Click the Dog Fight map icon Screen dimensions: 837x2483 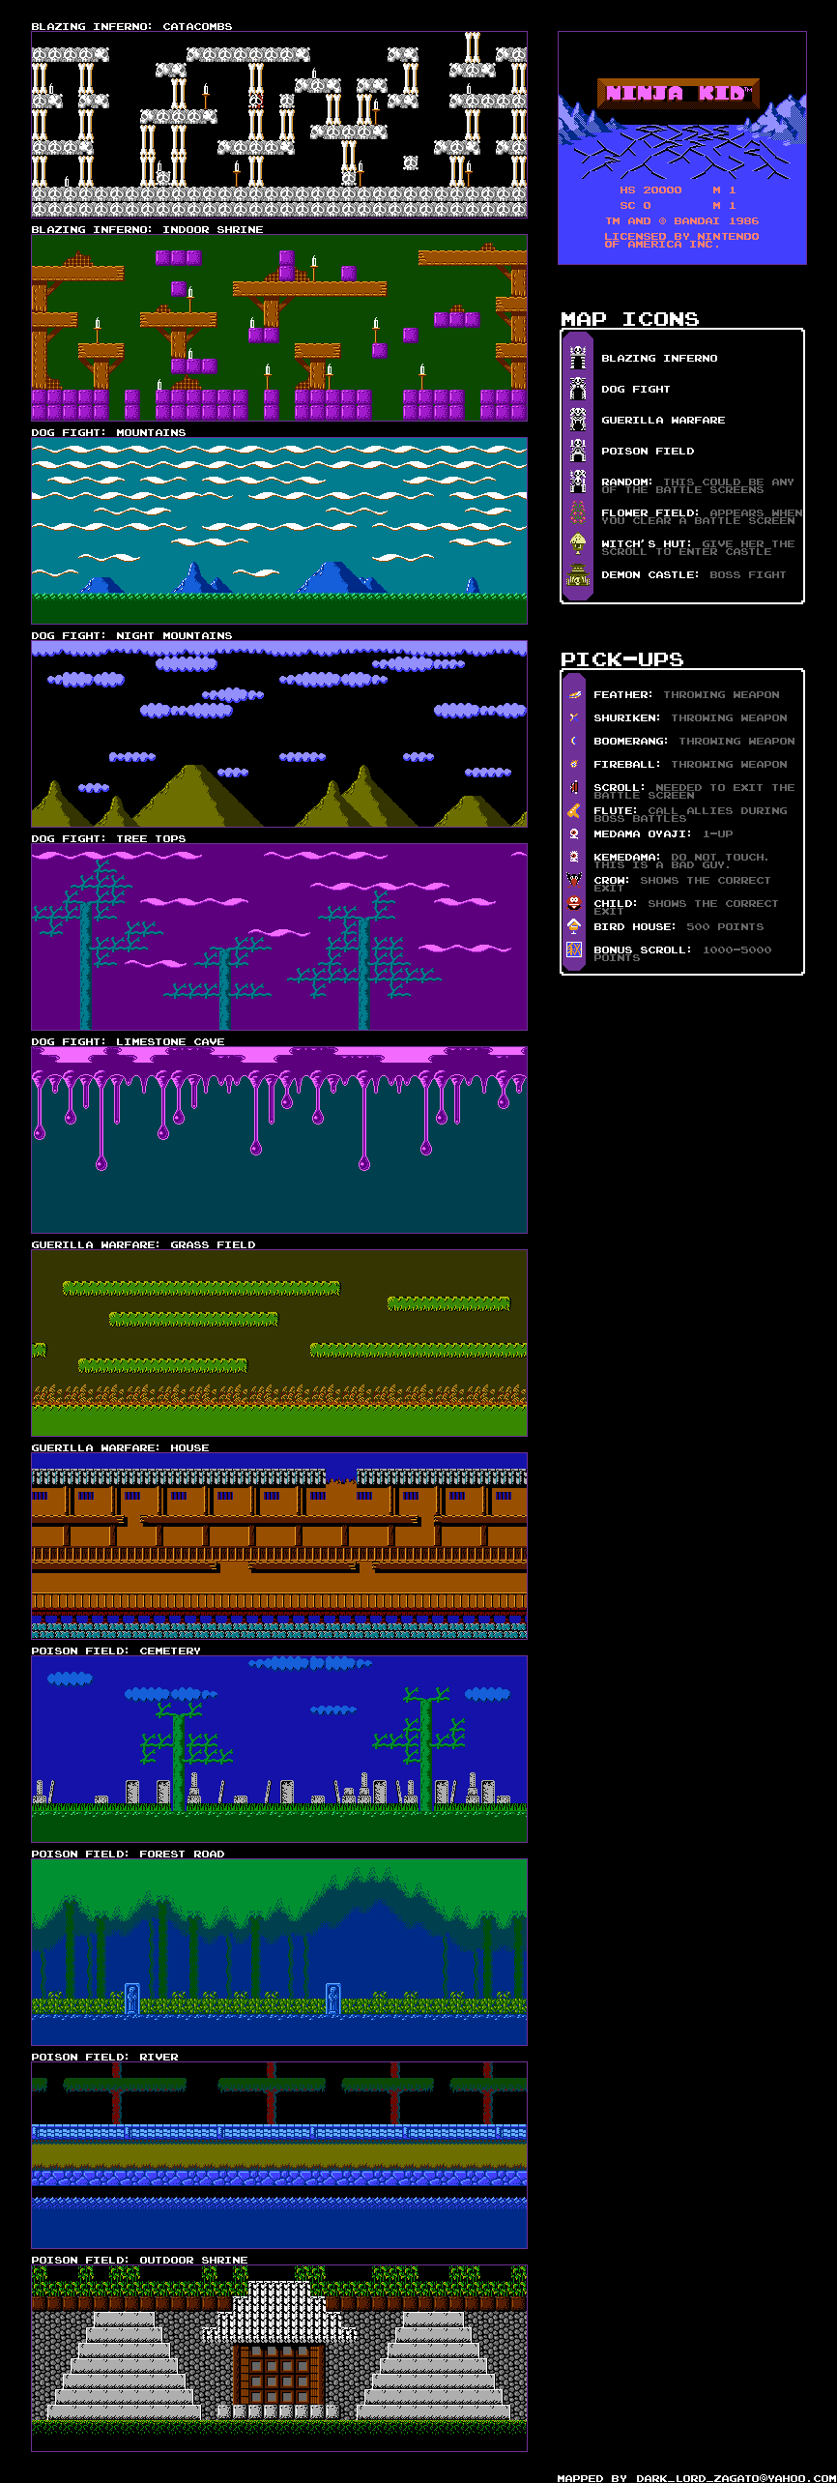[x=578, y=389]
